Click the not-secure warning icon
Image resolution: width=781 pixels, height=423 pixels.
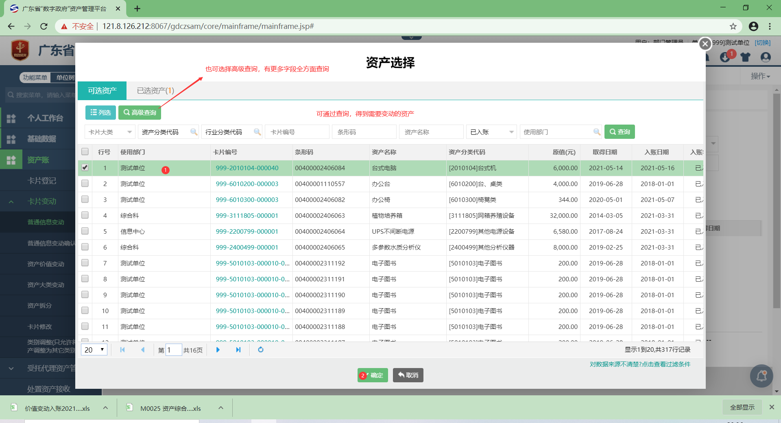click(64, 26)
